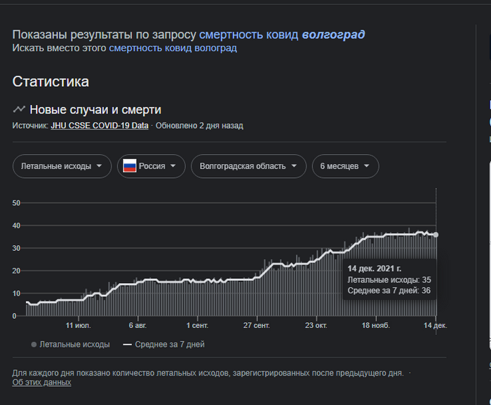
Task: Click the Статистика section heading
Action: pos(51,81)
